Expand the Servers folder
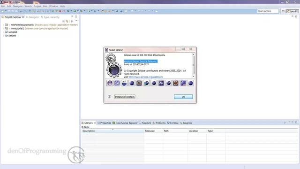Viewport: 300px width, 169px height. 4,36
